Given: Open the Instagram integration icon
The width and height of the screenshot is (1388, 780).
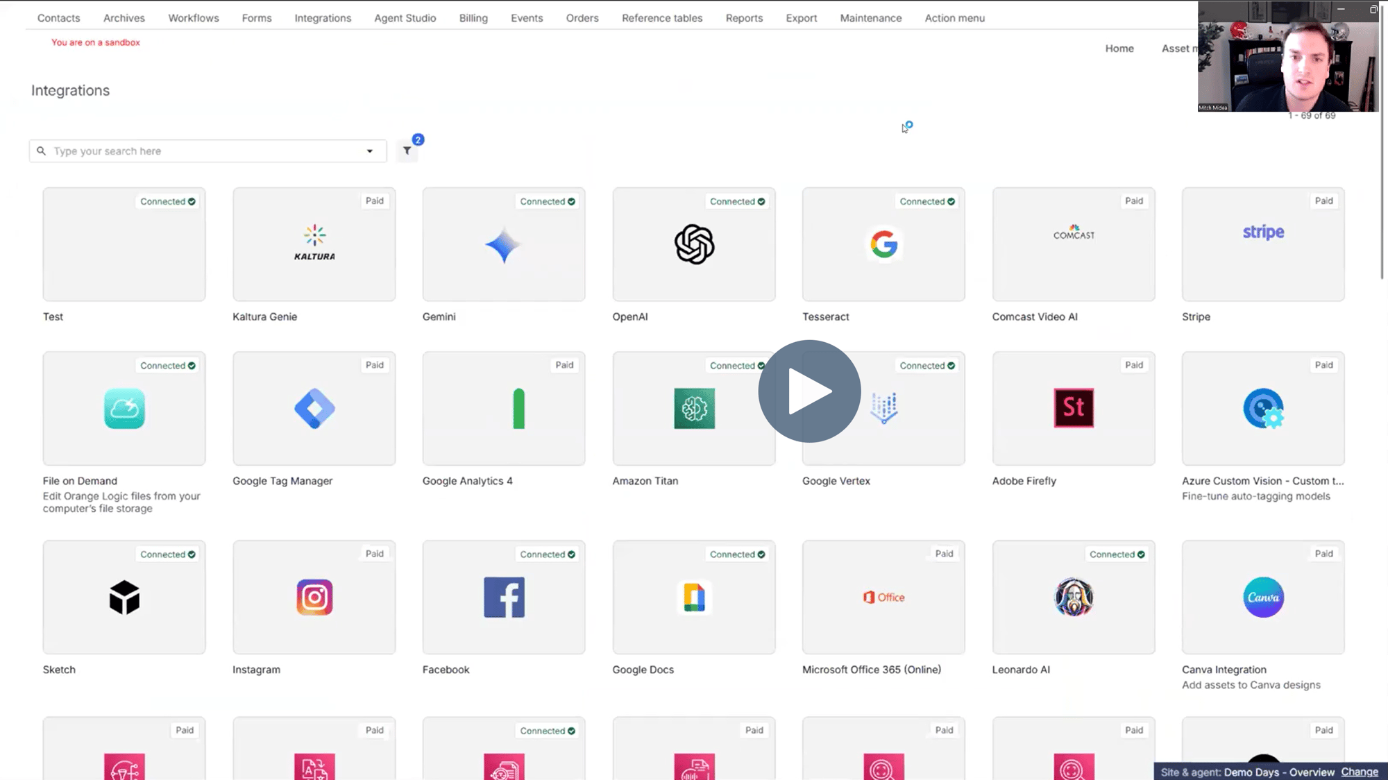Looking at the screenshot, I should coord(314,597).
